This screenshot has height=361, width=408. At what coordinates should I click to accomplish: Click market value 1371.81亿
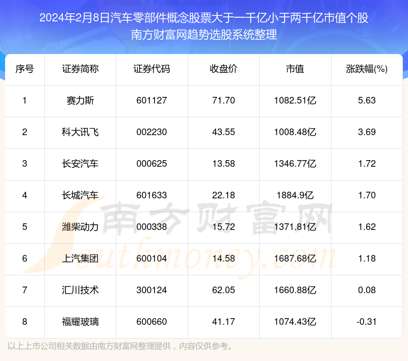295,227
